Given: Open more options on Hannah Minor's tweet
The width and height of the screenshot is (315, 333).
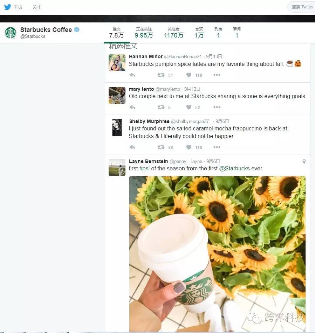Looking at the screenshot, I should (x=217, y=75).
